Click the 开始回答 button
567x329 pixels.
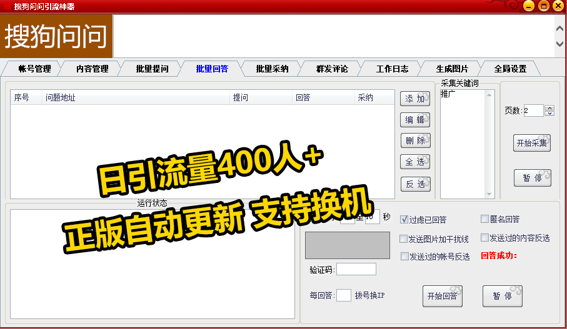coord(442,296)
